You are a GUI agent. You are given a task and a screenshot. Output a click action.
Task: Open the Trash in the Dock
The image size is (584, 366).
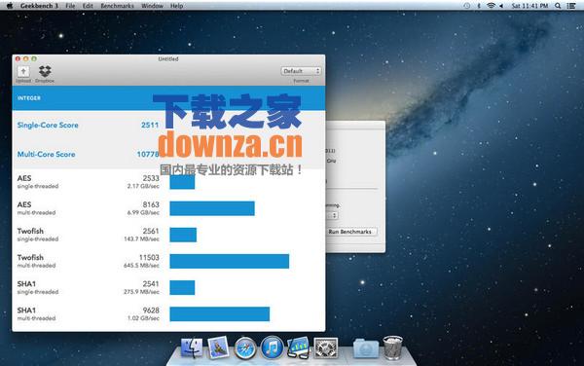click(393, 348)
